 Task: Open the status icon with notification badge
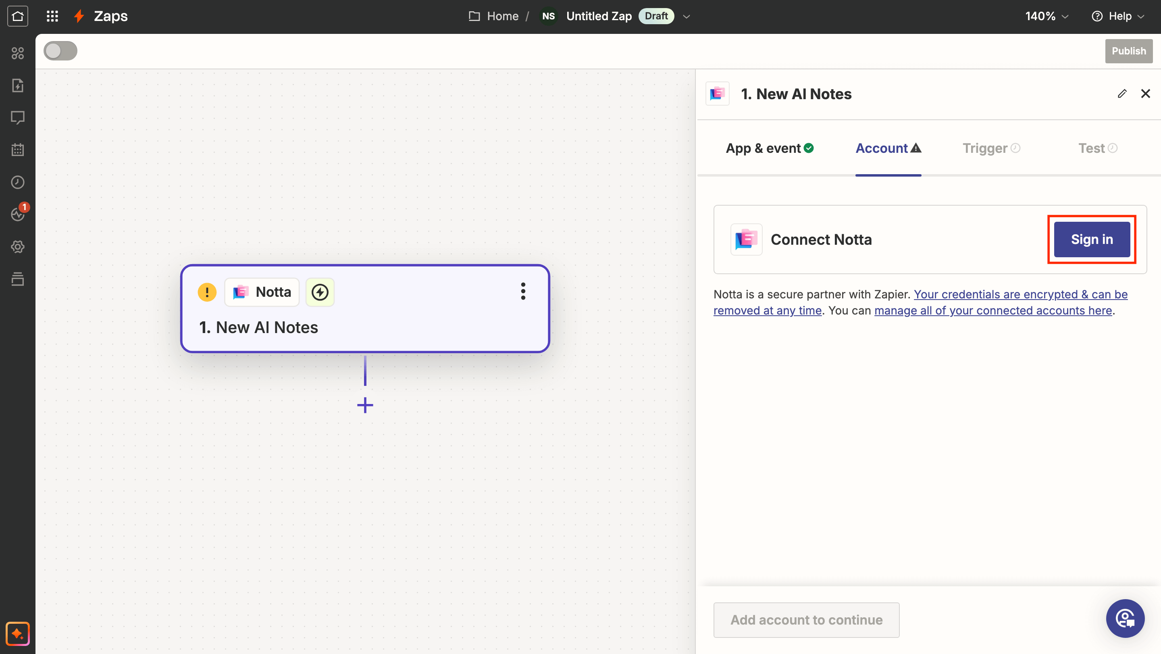pyautogui.click(x=19, y=213)
